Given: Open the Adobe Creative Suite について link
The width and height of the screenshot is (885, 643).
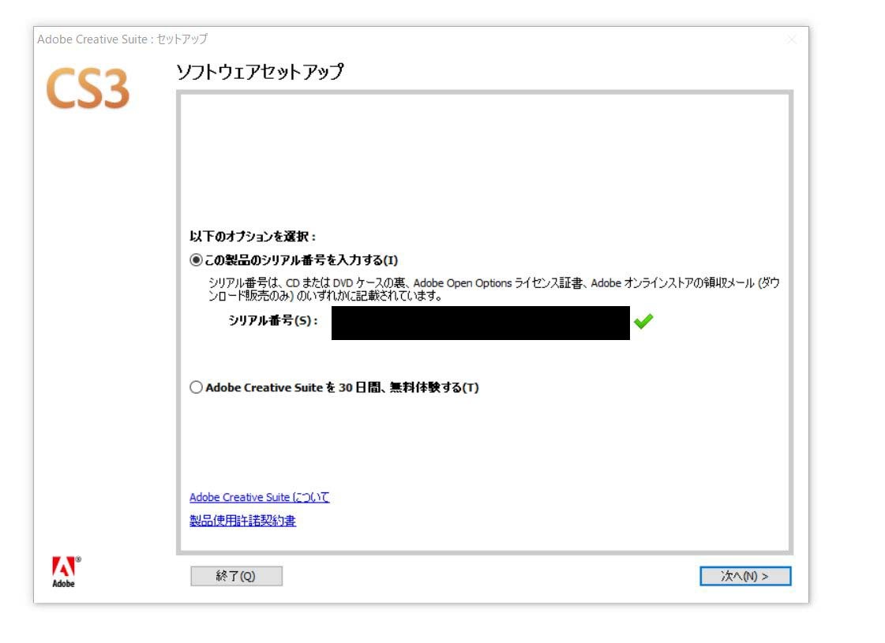Looking at the screenshot, I should (x=259, y=497).
